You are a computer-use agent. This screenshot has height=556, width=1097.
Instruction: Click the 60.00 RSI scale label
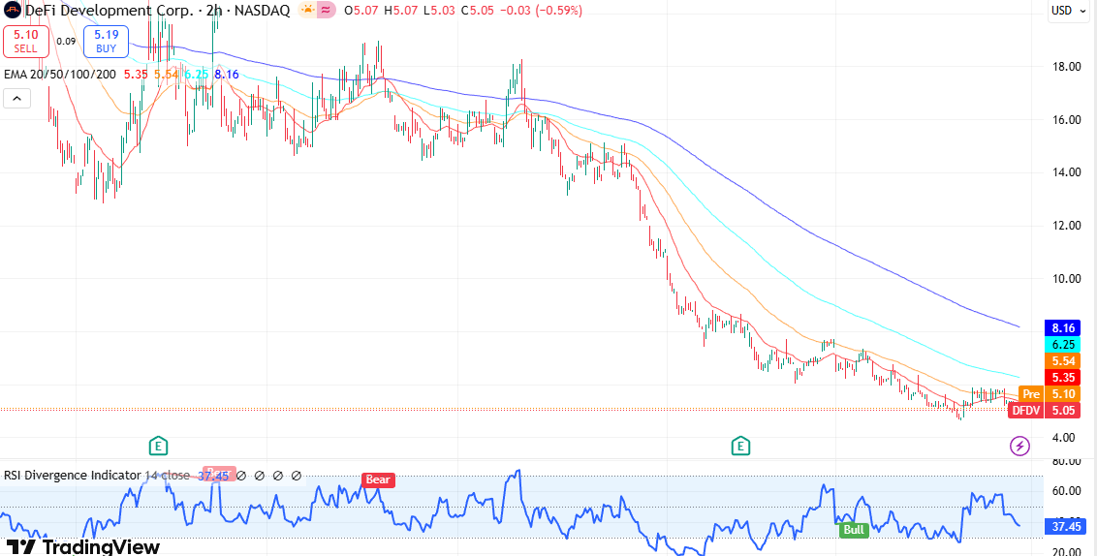coord(1068,491)
